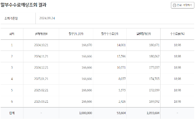Click 18.98 rate in the 2025.02.21 row
The width and height of the screenshot is (195, 119).
[177, 90]
